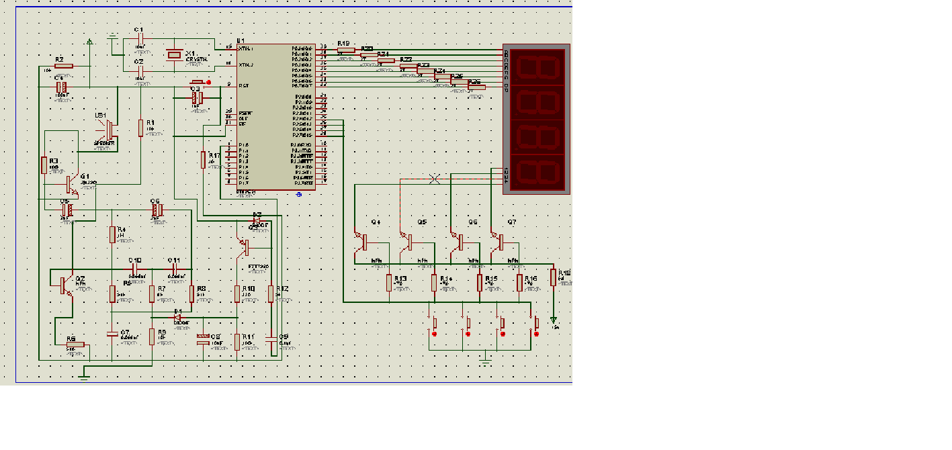The image size is (952, 450).
Task: Click resistor R19 on the port lines
Action: point(345,49)
